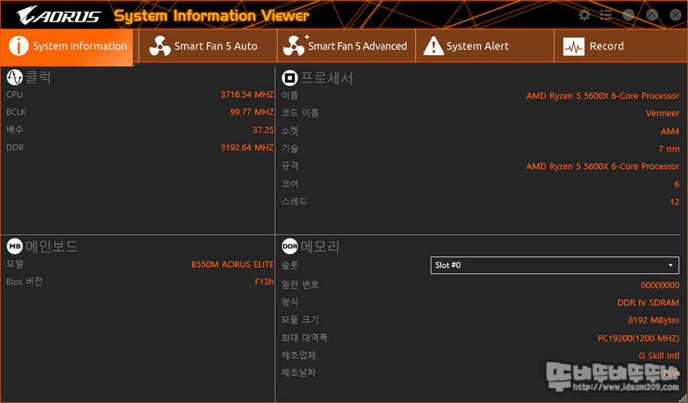Click the MB motherboard section icon
Screen dimensions: 688x403
[x=15, y=246]
